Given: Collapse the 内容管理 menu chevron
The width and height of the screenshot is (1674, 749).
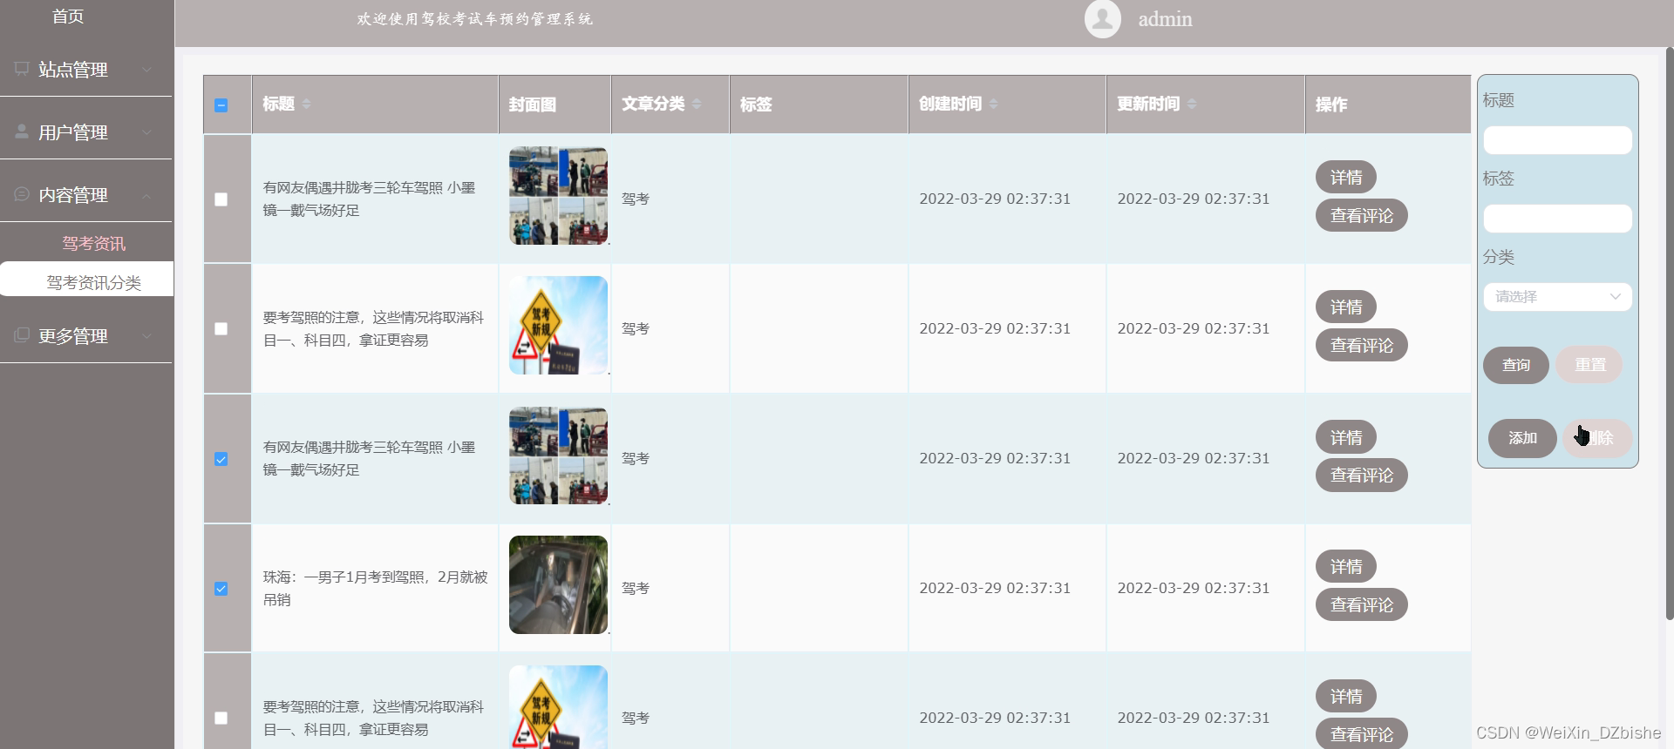Looking at the screenshot, I should pos(146,196).
